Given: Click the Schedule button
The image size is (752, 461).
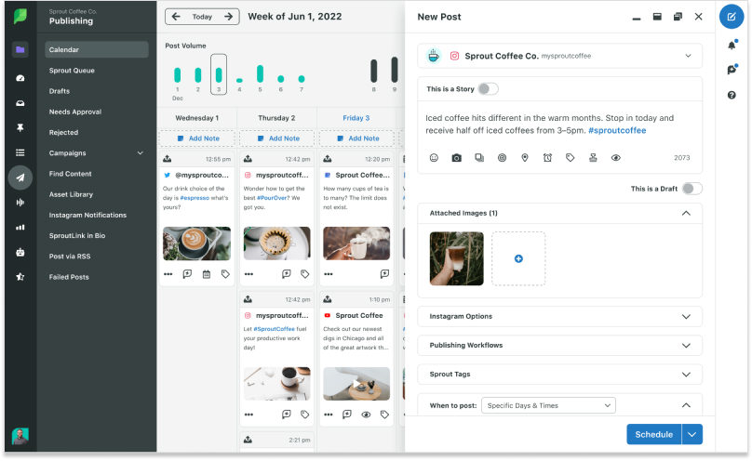Looking at the screenshot, I should pyautogui.click(x=653, y=435).
